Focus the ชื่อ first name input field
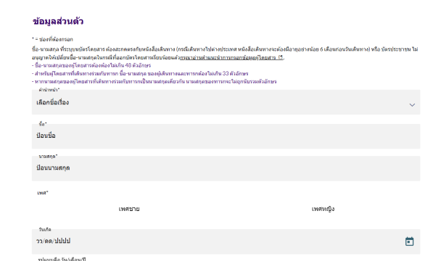441x261 pixels. click(x=226, y=136)
